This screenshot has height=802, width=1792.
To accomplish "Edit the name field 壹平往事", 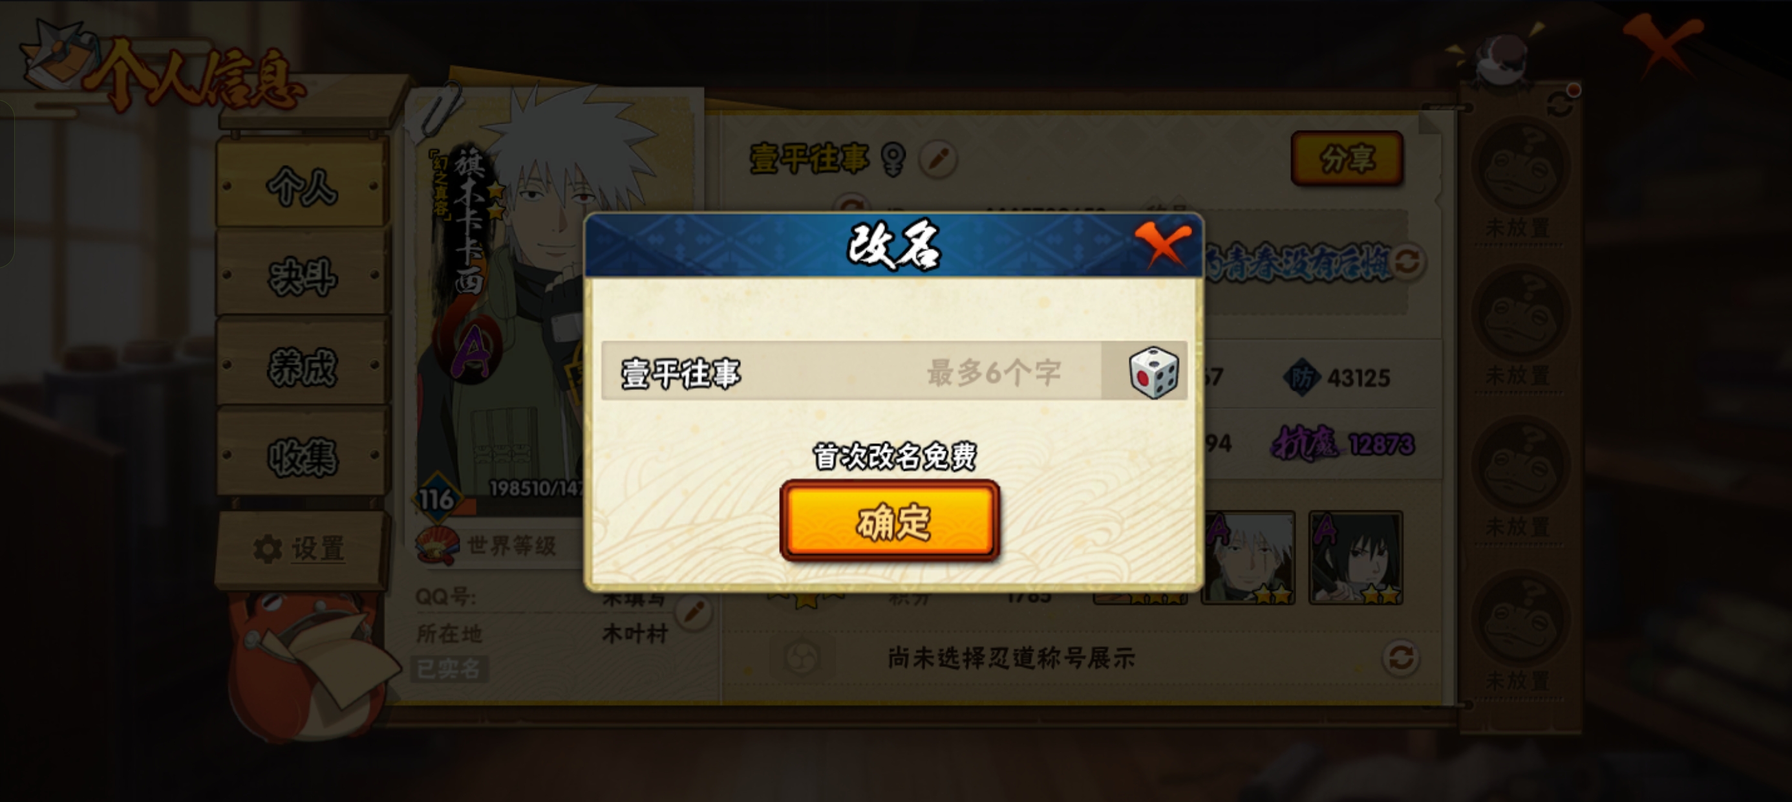I will click(x=851, y=372).
